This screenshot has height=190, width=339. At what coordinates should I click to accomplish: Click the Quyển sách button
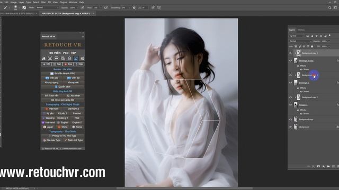pyautogui.click(x=63, y=87)
